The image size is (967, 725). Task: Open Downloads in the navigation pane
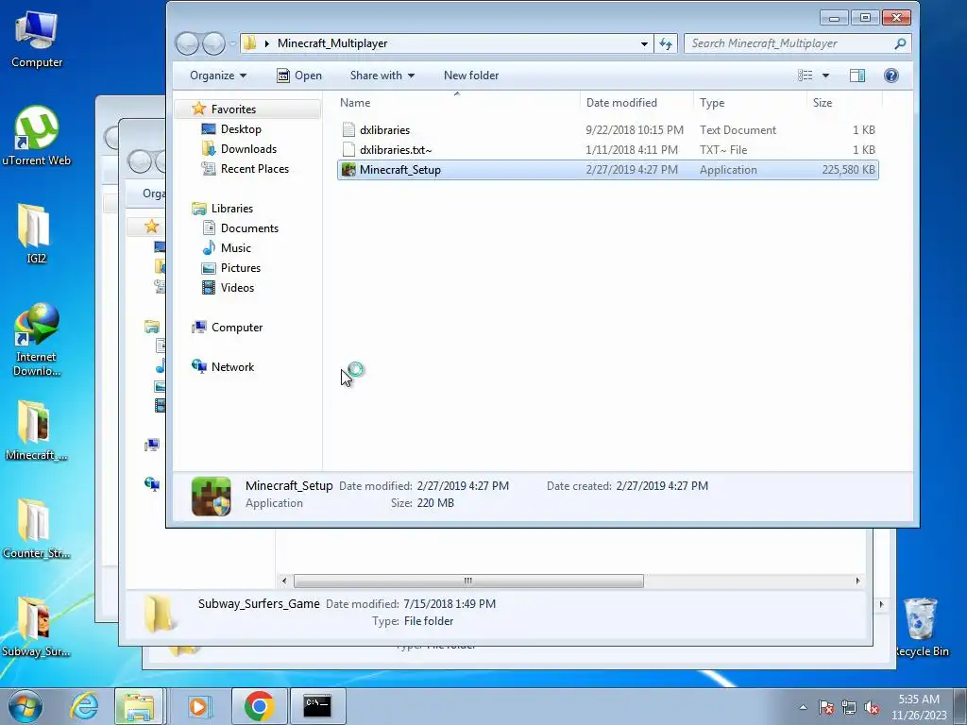[x=248, y=148]
